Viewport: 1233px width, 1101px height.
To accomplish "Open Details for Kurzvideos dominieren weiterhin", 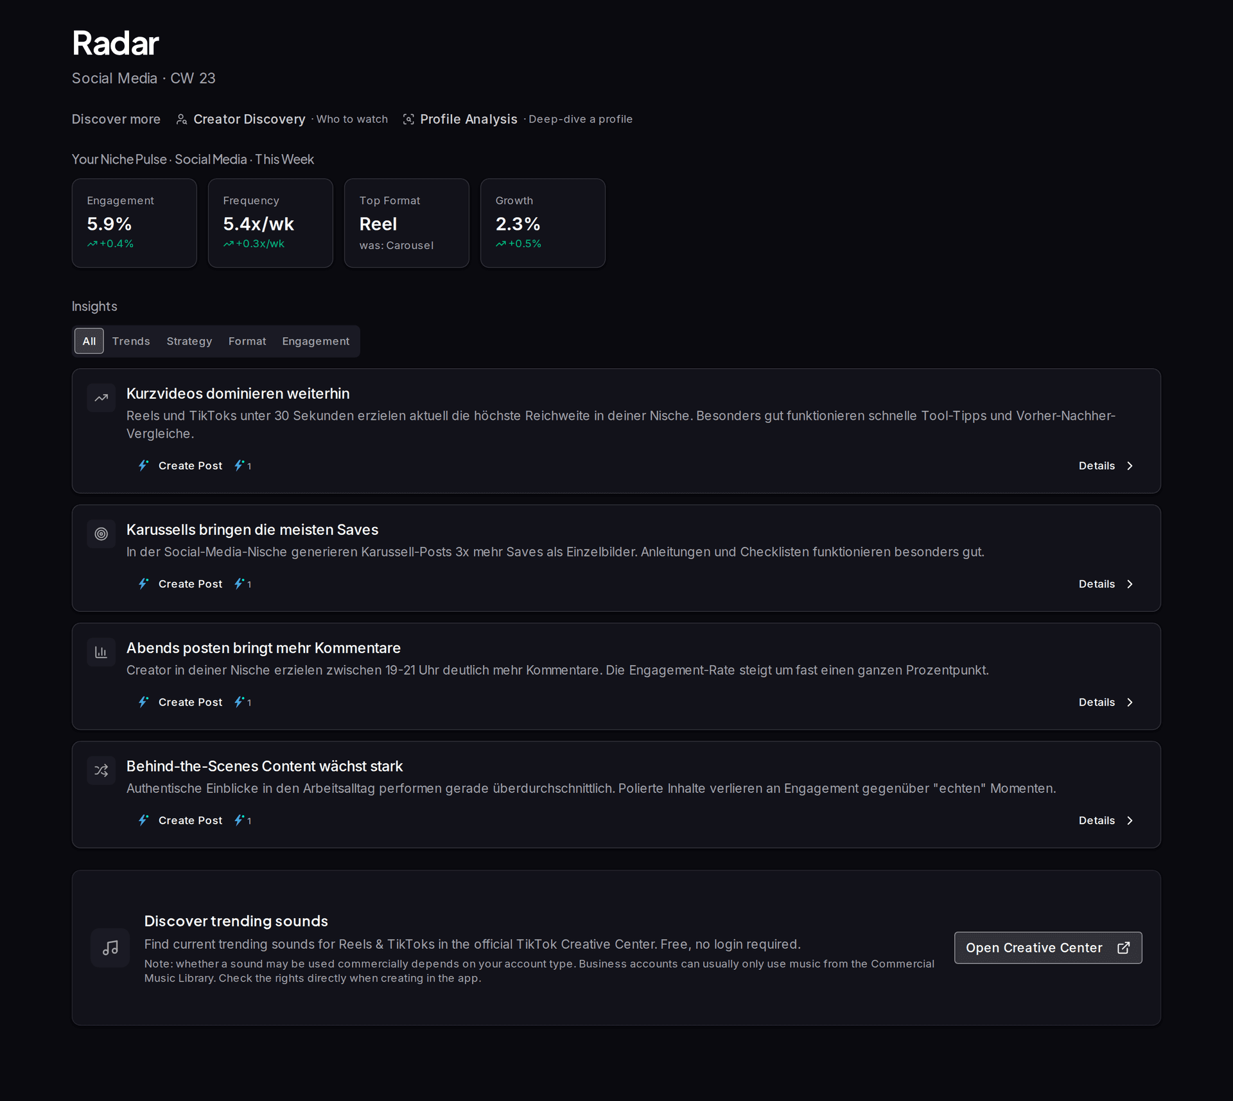I will point(1106,466).
